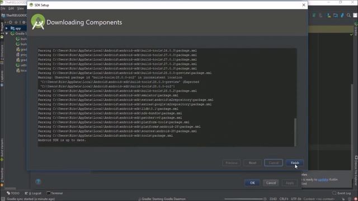Open the Structure side tab
The height and width of the screenshot is (201, 358).
[x=2, y=55]
